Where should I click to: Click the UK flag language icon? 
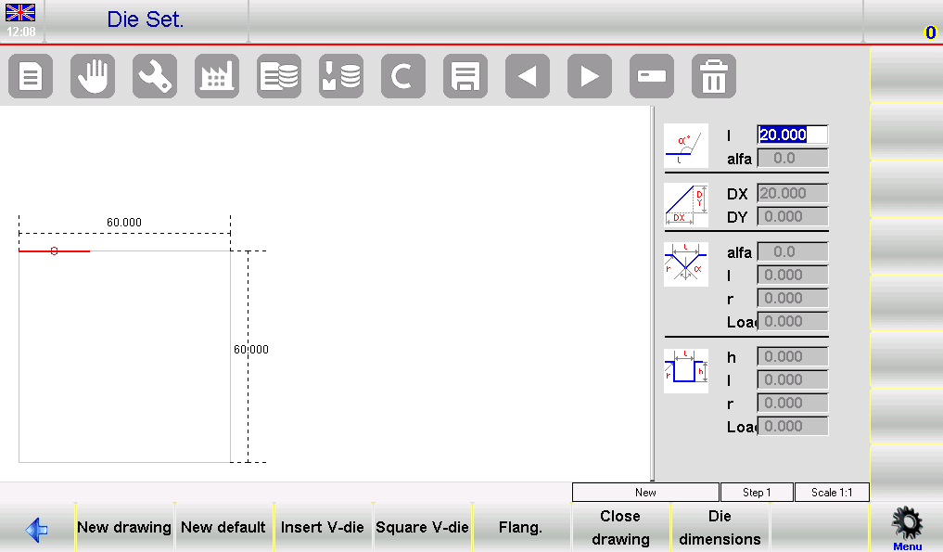(20, 13)
